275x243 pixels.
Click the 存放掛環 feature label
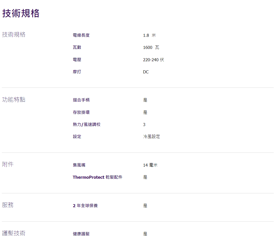tap(81, 112)
